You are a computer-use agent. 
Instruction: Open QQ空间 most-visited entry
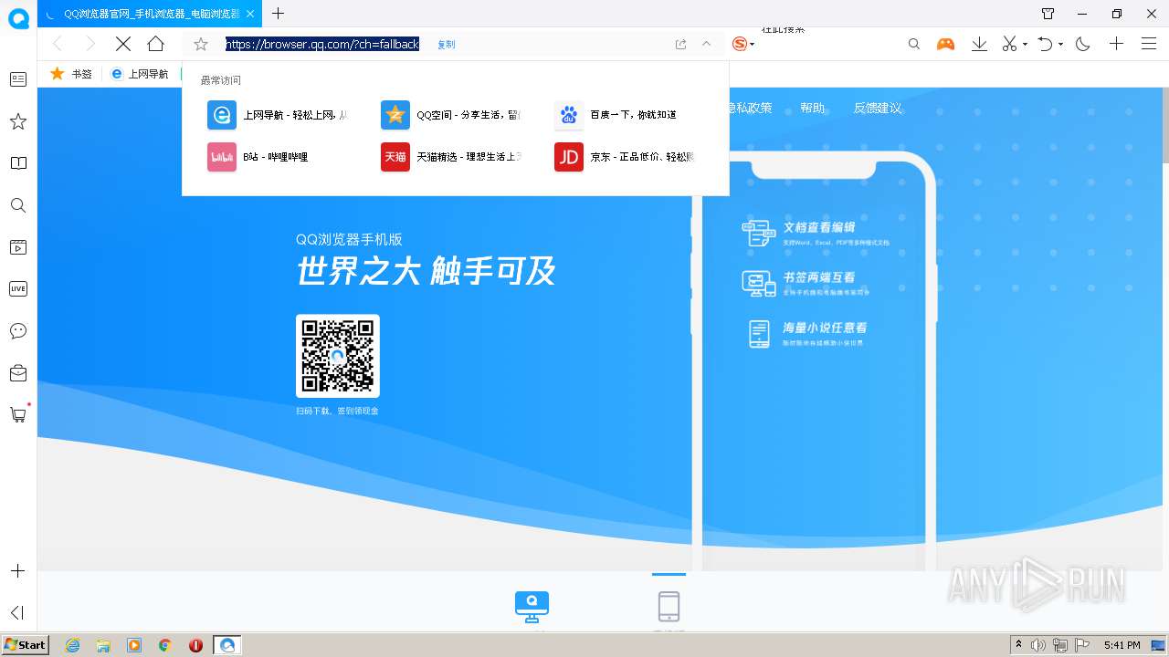451,115
